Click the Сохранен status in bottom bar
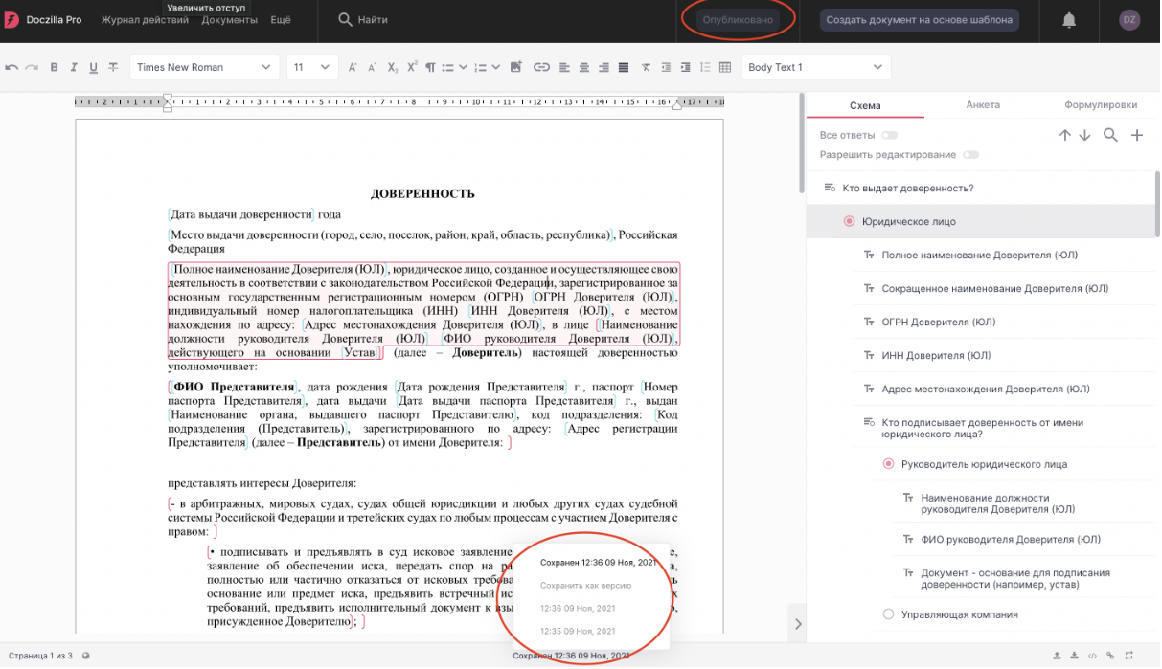The height and width of the screenshot is (669, 1162). click(571, 656)
